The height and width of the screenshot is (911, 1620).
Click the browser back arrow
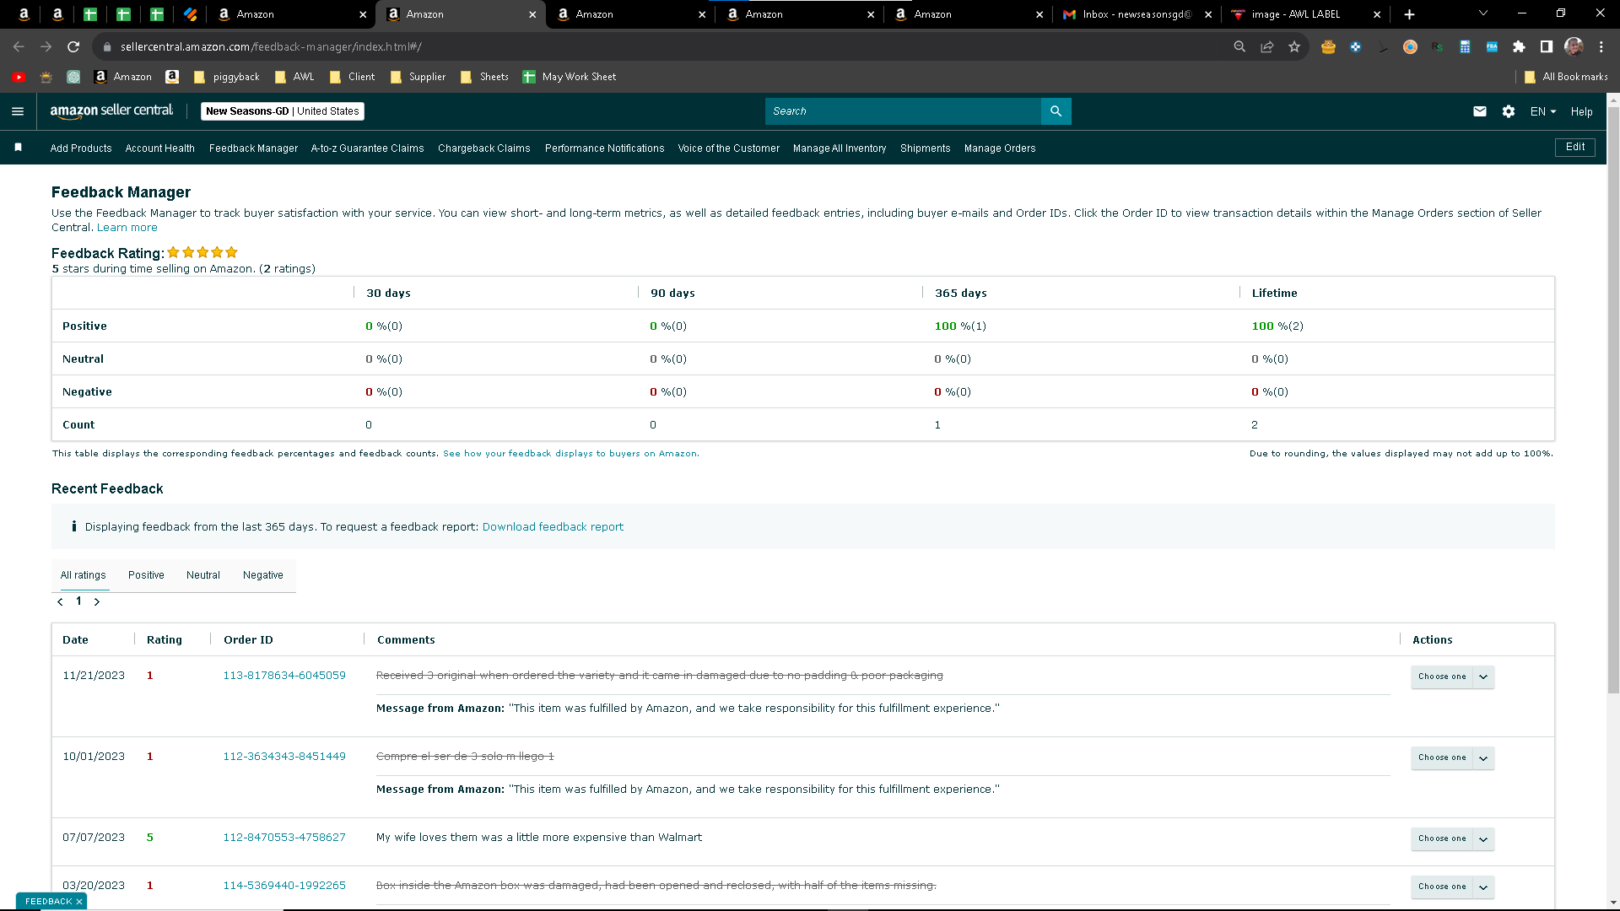19,47
